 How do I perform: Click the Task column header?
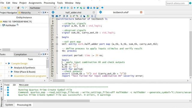pyautogui.click(x=30, y=59)
